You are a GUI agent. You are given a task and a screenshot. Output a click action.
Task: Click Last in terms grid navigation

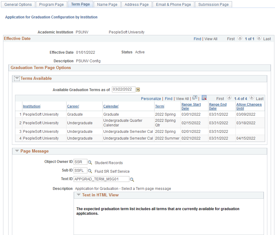coord(260,99)
